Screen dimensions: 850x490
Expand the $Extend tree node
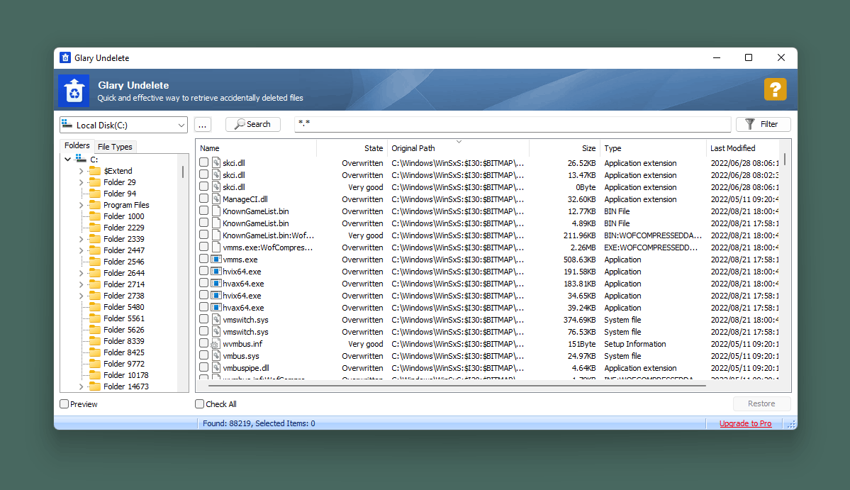(x=82, y=171)
